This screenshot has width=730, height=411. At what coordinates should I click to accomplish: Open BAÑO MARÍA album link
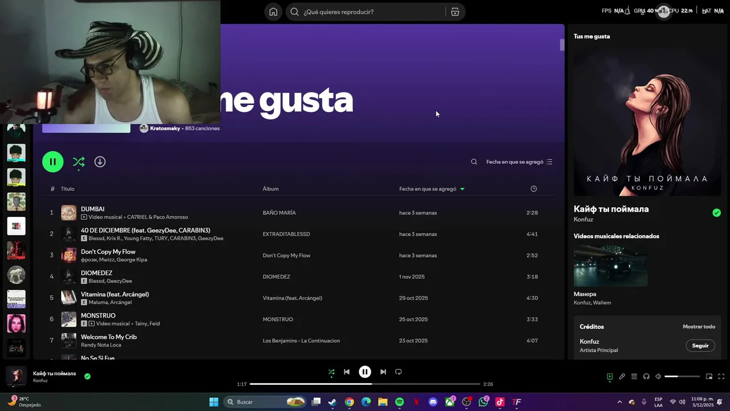(x=279, y=213)
